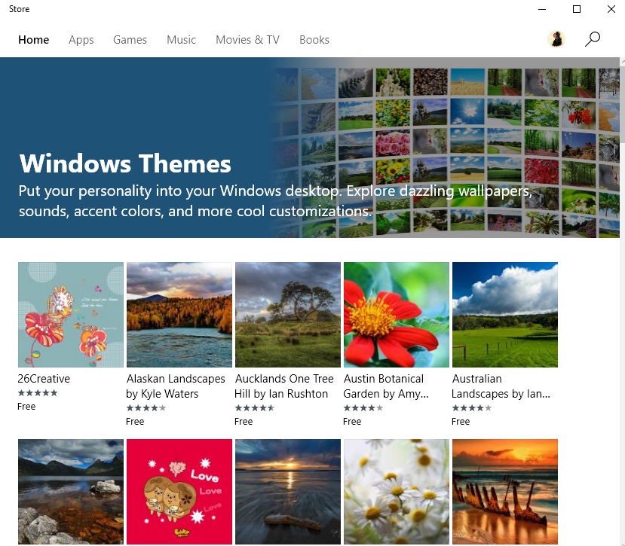Click the banner description about dazzling wallpapers
This screenshot has width=625, height=546.
tap(275, 201)
